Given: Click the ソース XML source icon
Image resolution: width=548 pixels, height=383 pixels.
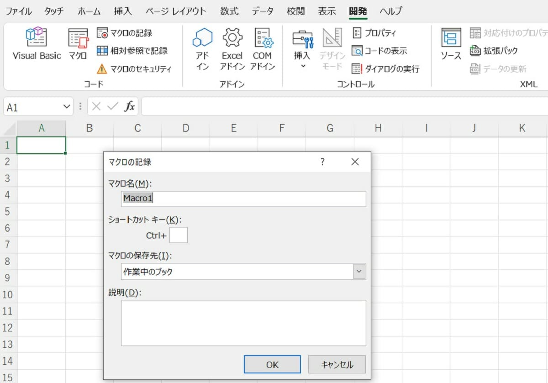Looking at the screenshot, I should (451, 44).
